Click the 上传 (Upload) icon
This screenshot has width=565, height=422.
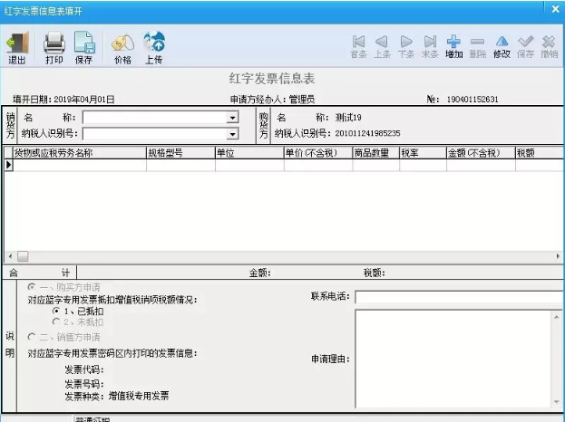coord(154,47)
